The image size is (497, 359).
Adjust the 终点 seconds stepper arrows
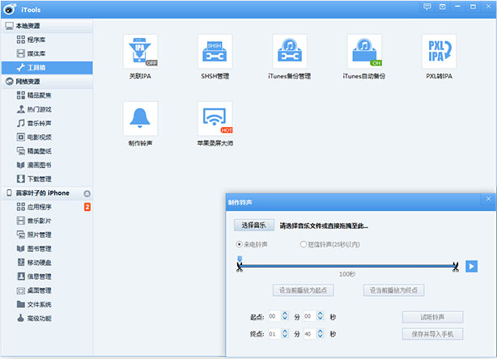click(321, 333)
